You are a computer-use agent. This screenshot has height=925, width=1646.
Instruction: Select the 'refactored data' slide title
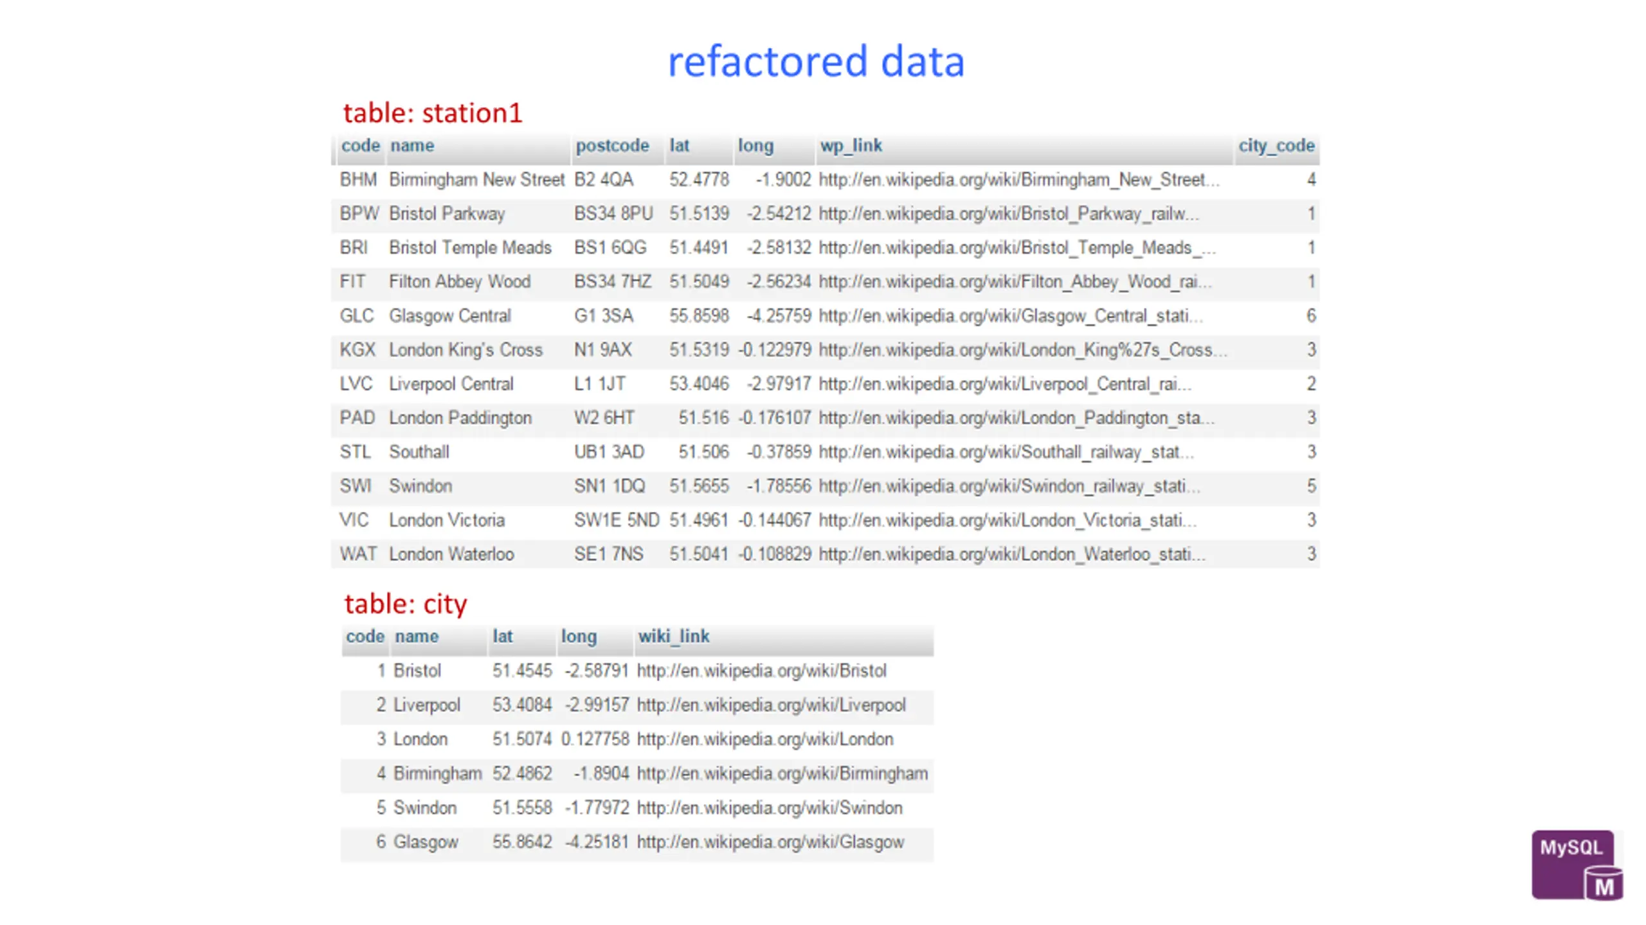[816, 62]
